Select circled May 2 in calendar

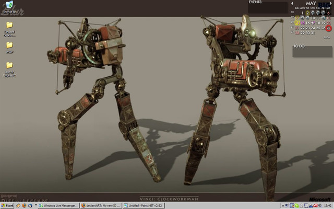(307, 13)
